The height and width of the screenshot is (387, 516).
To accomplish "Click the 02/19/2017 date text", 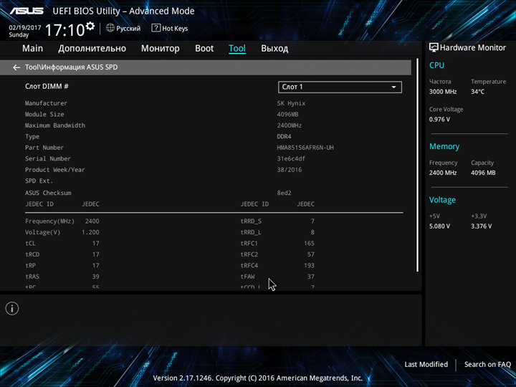I will pos(25,28).
